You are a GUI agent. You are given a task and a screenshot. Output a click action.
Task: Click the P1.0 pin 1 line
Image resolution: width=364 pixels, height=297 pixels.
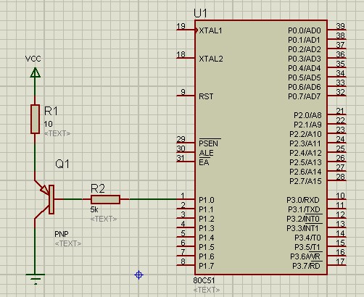[186, 199]
